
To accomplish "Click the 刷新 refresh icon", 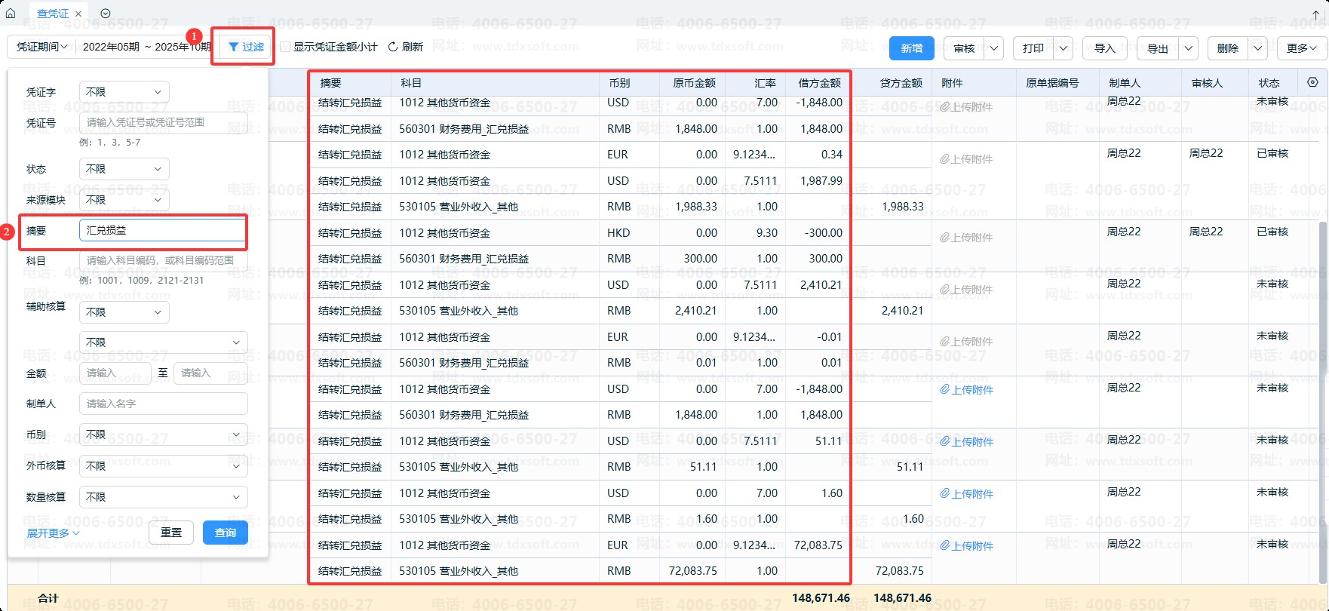I will pos(393,47).
